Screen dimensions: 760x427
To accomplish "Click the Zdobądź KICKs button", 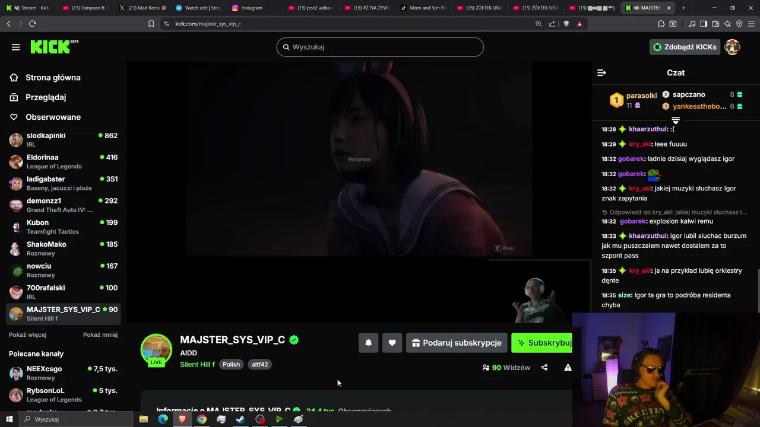I will tap(685, 47).
